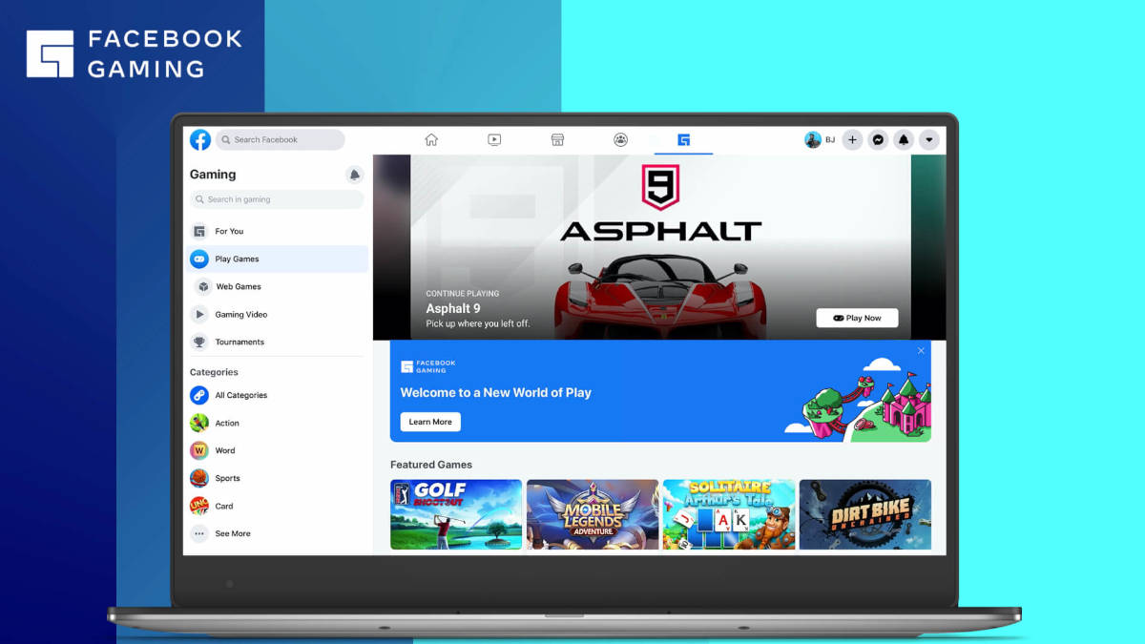Open the Home tab icon
The width and height of the screenshot is (1145, 644).
(x=431, y=139)
